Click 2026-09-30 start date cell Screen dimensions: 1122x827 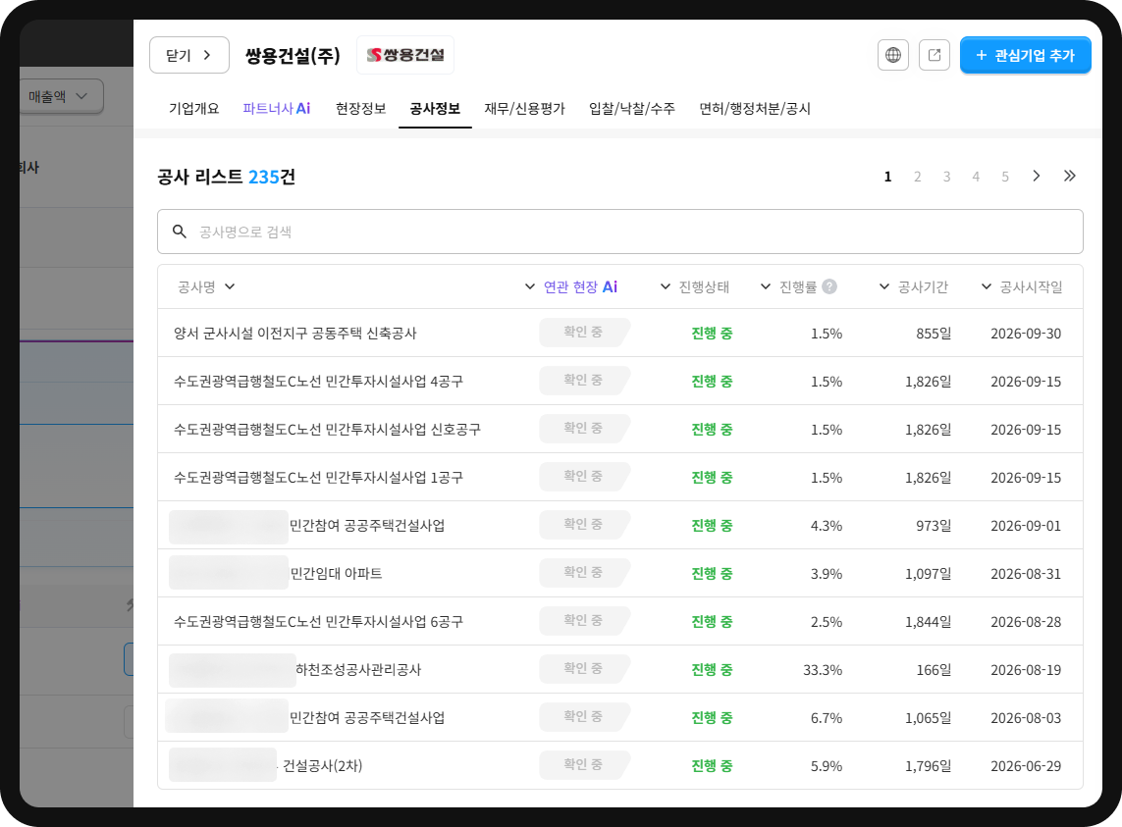coord(1026,334)
